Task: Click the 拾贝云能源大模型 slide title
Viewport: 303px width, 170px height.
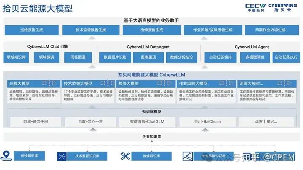Action: pos(37,9)
